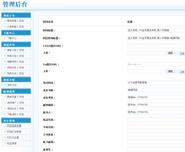
Task: Click 添加 beside 技能介绍
Action: [22, 56]
